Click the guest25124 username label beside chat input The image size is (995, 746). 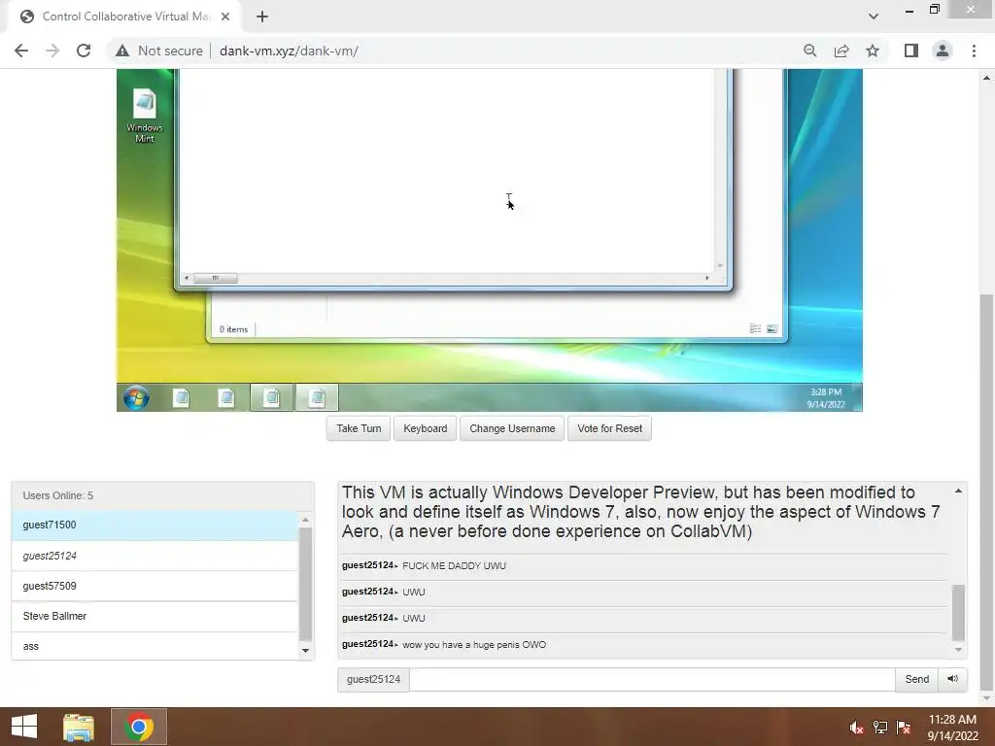(374, 679)
